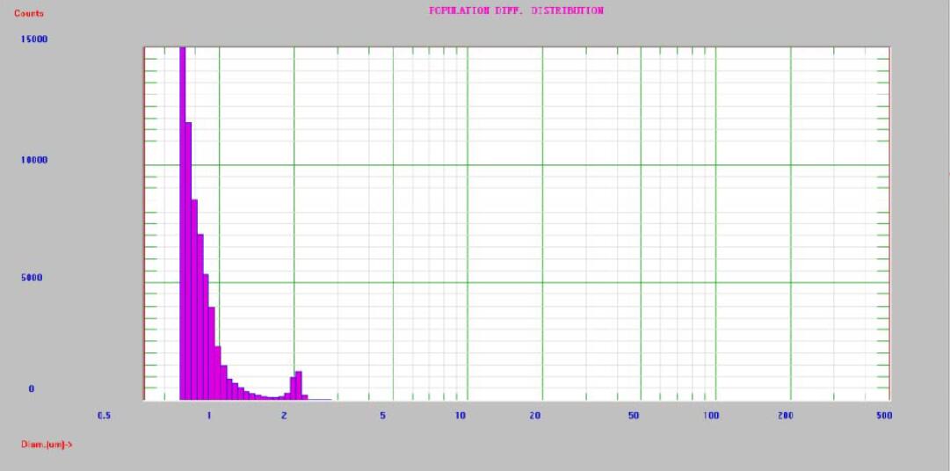Screen dimensions: 950x471
Task: Click the x-axis label 200
Action: click(785, 415)
